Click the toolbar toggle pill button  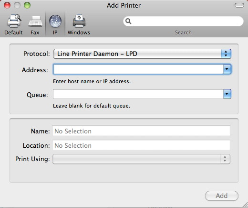coord(239,5)
